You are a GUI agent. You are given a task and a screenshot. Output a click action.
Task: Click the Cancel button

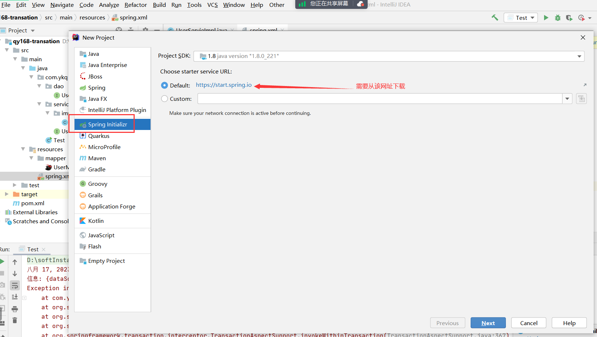(529, 323)
